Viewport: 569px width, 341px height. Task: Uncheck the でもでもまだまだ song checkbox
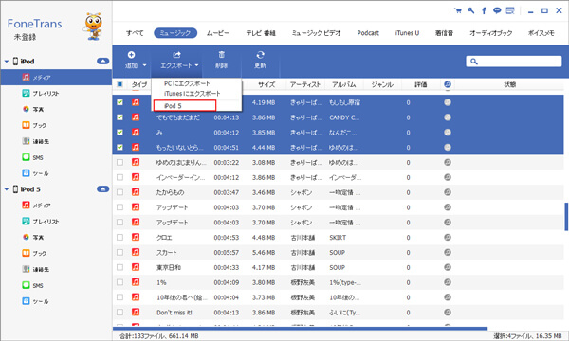click(119, 117)
